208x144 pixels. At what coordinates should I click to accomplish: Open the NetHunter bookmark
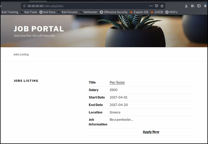88,12
